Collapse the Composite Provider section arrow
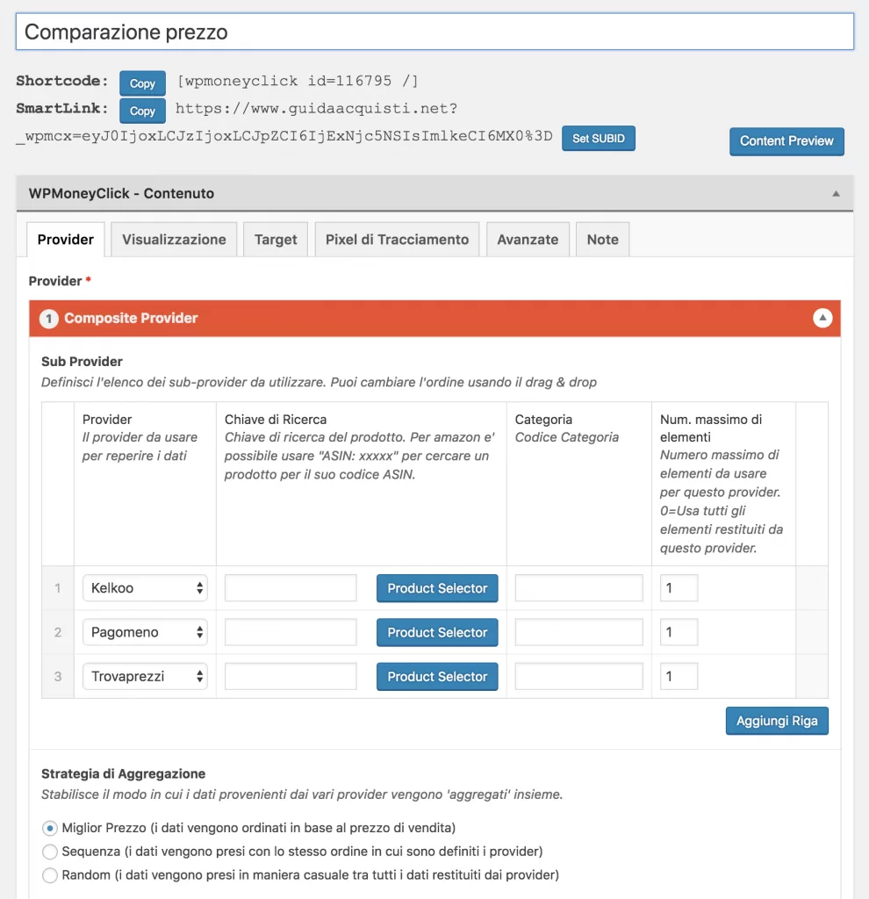 coord(822,318)
